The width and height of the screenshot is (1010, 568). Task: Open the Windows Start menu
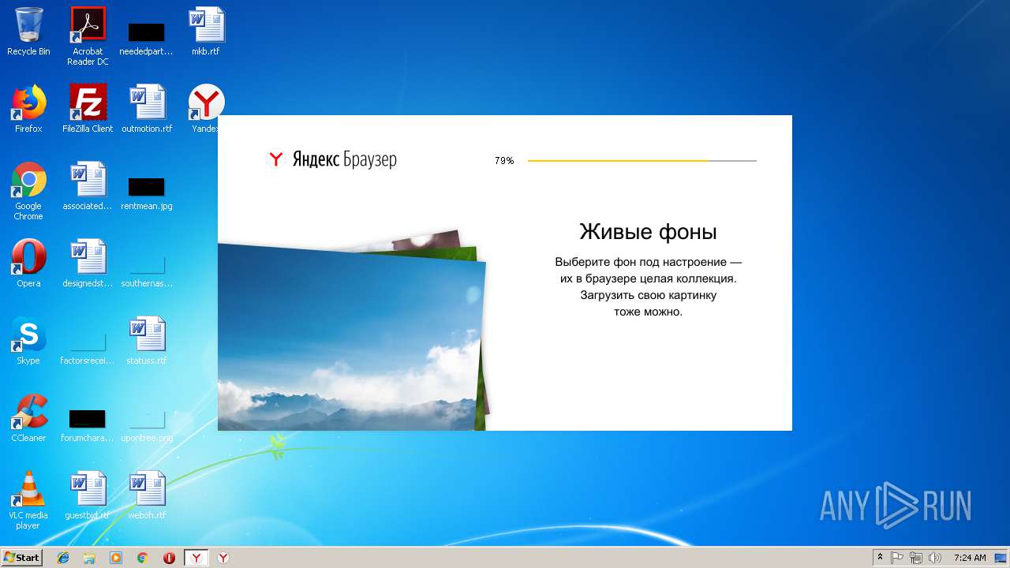(x=21, y=558)
